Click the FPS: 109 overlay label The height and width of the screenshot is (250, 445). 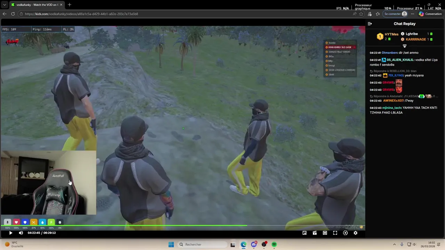coord(9,30)
